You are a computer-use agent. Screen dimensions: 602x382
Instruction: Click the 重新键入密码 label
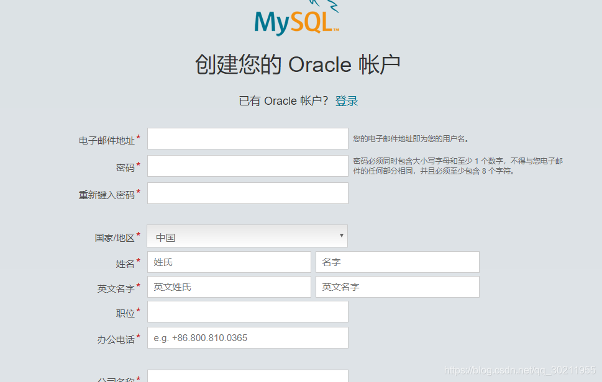point(106,195)
